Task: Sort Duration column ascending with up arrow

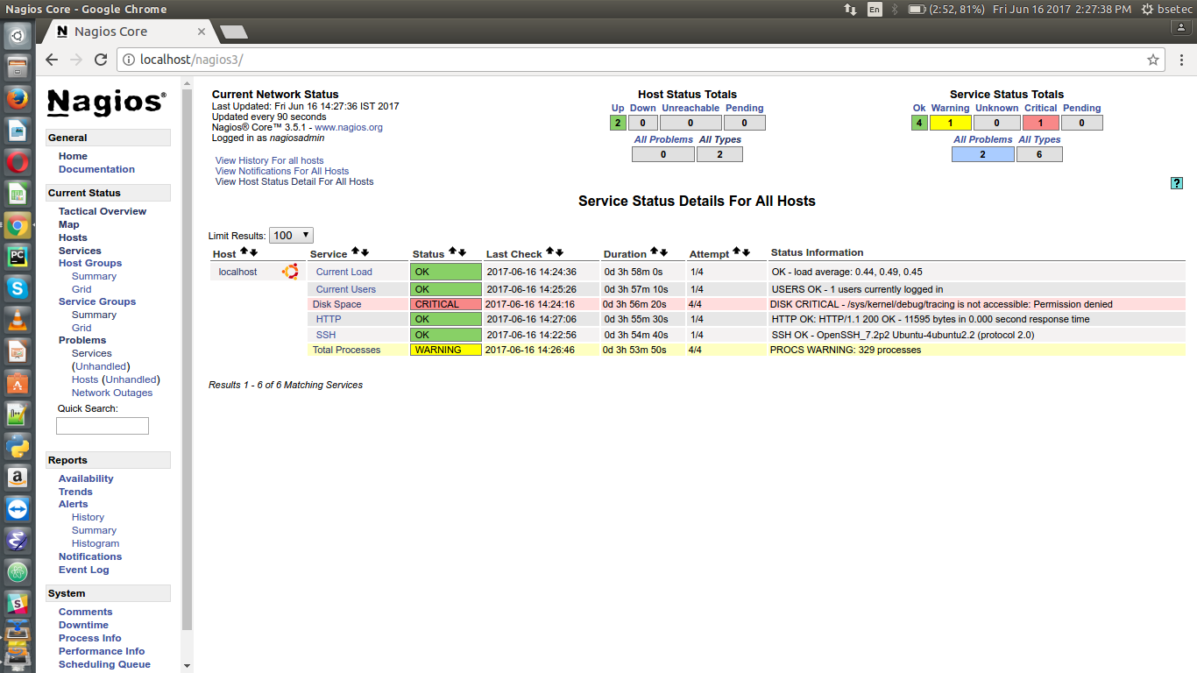Action: [x=654, y=252]
